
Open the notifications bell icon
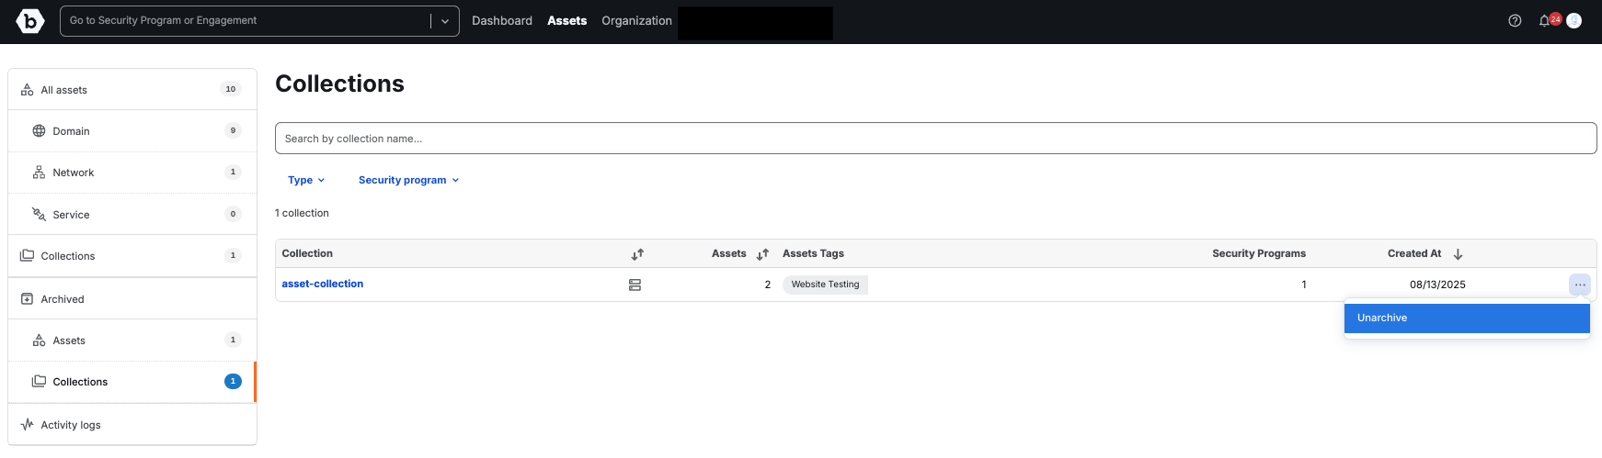tap(1544, 20)
